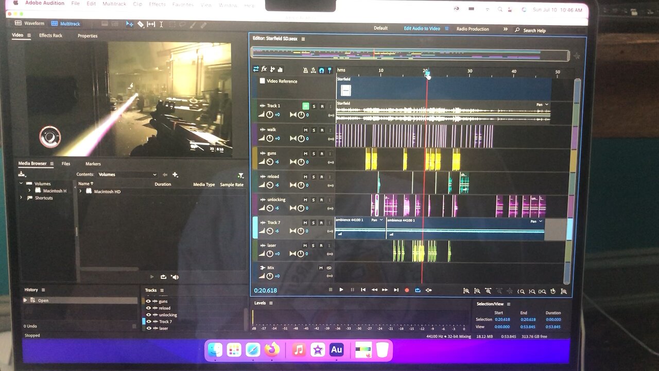Toggle the metronome icon
This screenshot has width=659, height=371.
coord(305,70)
